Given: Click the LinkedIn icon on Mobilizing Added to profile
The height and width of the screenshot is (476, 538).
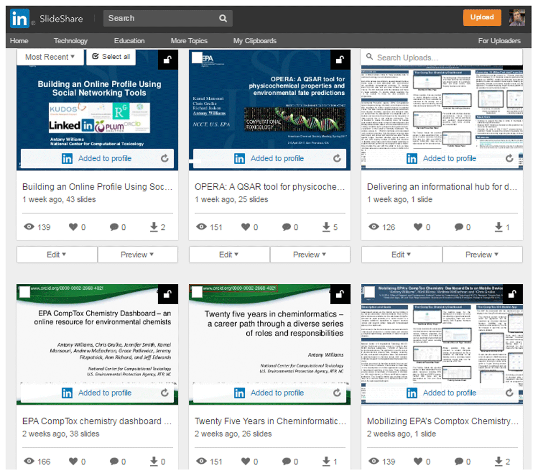Looking at the screenshot, I should [x=412, y=393].
